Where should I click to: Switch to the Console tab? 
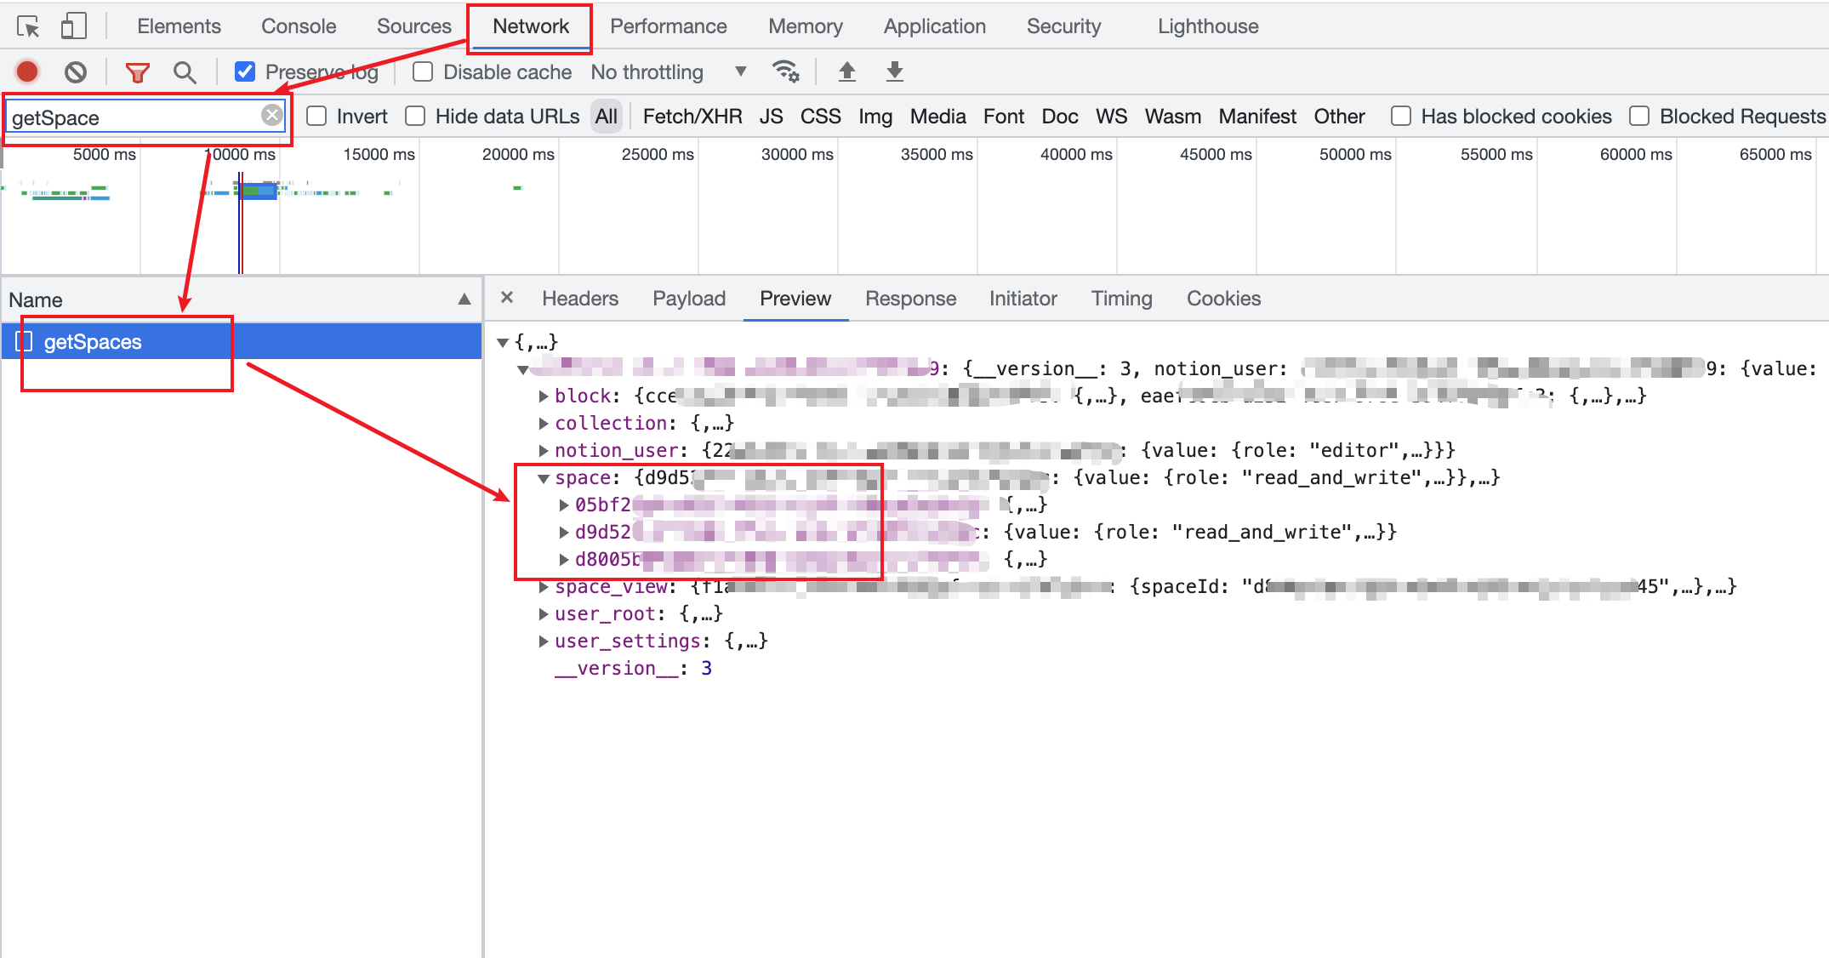[x=299, y=26]
